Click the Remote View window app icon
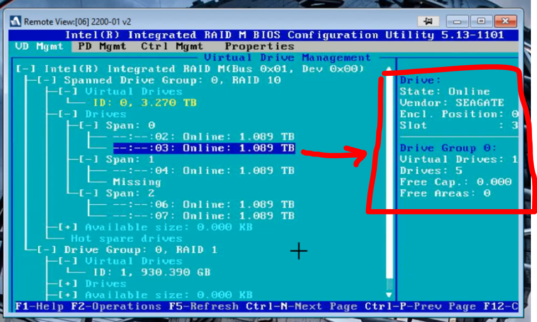This screenshot has width=537, height=322. pyautogui.click(x=16, y=22)
